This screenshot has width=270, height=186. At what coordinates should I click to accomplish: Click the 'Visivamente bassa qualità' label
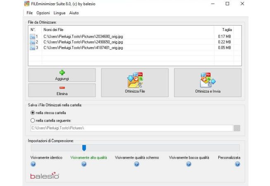pyautogui.click(x=189, y=157)
